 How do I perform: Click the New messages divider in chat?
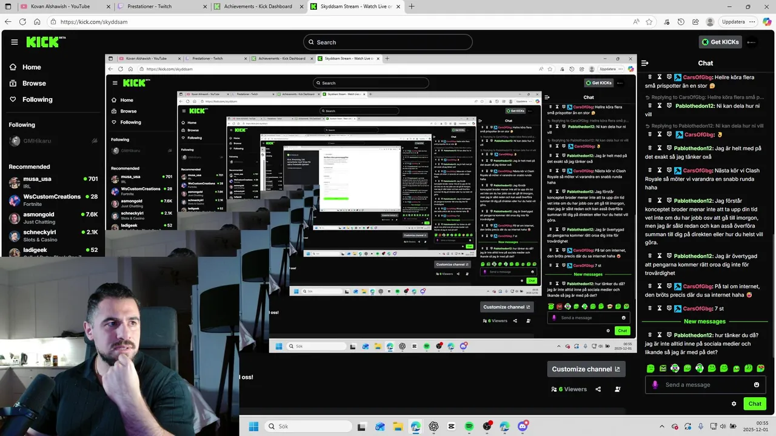click(704, 322)
